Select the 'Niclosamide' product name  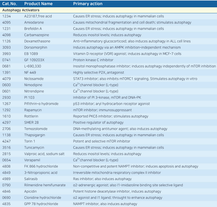click(34, 79)
